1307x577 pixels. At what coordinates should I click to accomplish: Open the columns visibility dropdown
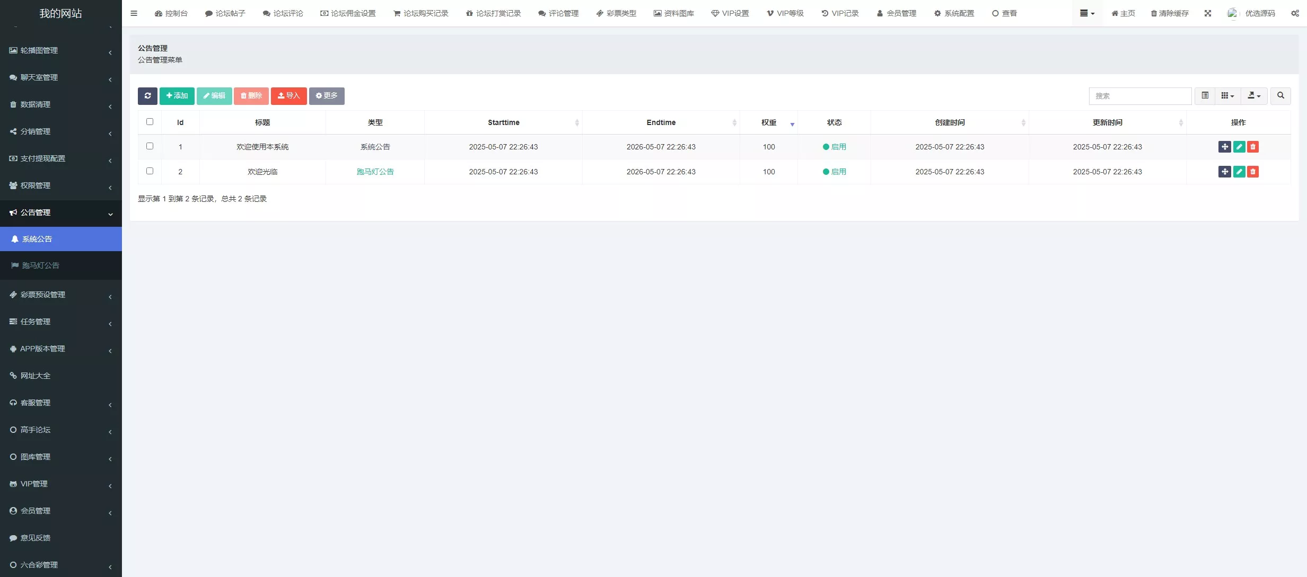[x=1227, y=96]
